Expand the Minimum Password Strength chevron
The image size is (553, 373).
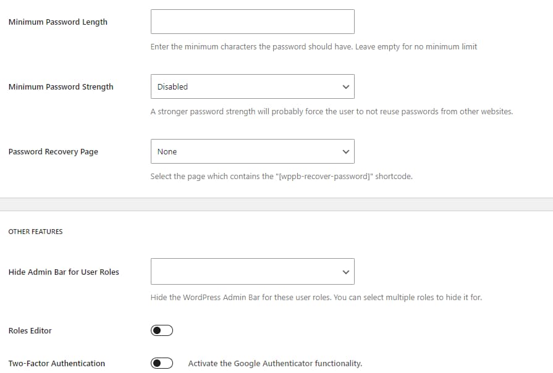pyautogui.click(x=345, y=86)
